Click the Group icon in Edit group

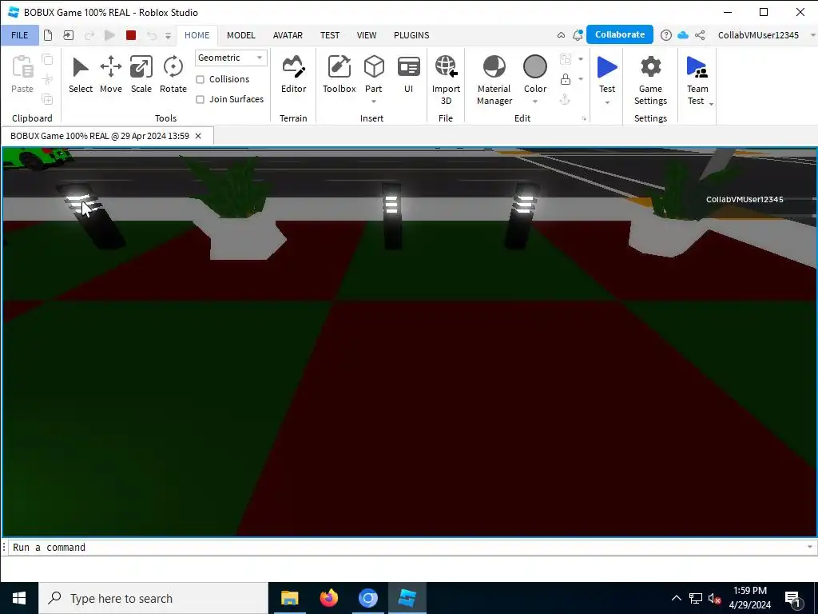(x=565, y=59)
